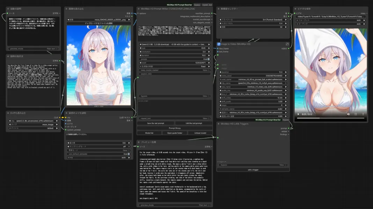The height and width of the screenshot is (209, 373).
Task: Open アスペクト比 3:4 Portrait Standard dropdown
Action: coord(253,20)
